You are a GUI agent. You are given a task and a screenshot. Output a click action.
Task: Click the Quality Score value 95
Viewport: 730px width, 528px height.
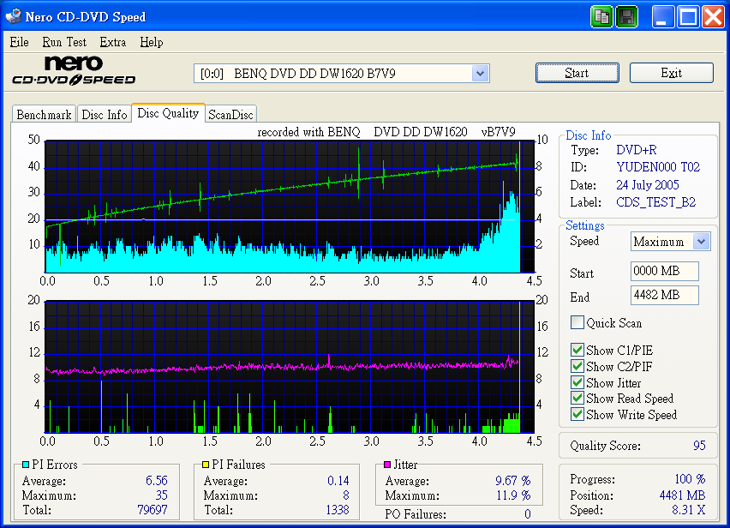[699, 446]
